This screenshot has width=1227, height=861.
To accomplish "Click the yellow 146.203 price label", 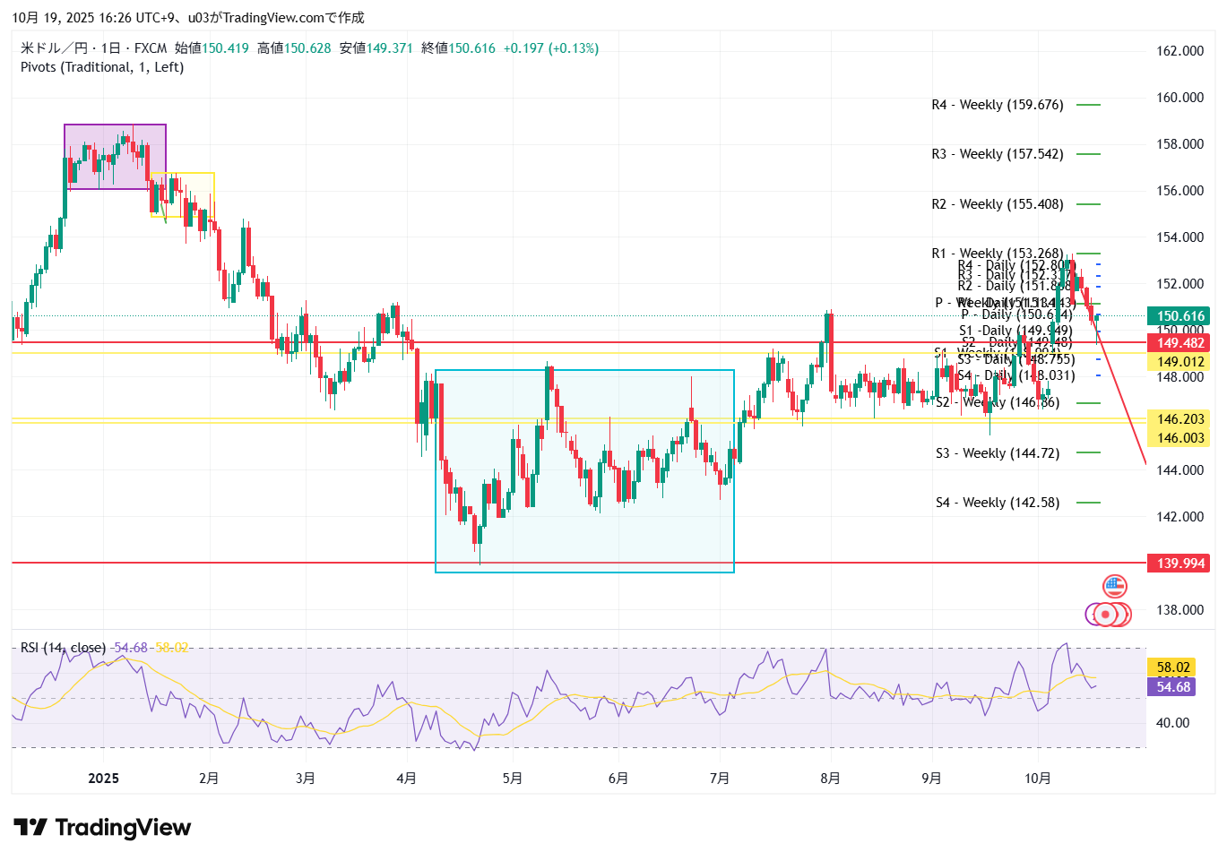I will click(1179, 419).
